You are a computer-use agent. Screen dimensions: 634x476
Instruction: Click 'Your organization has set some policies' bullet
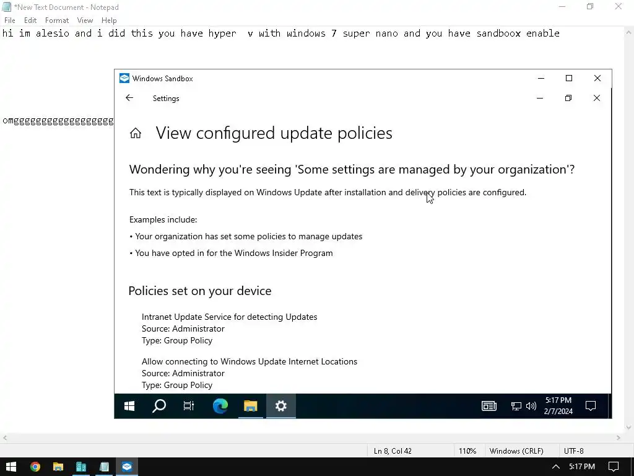pos(246,236)
